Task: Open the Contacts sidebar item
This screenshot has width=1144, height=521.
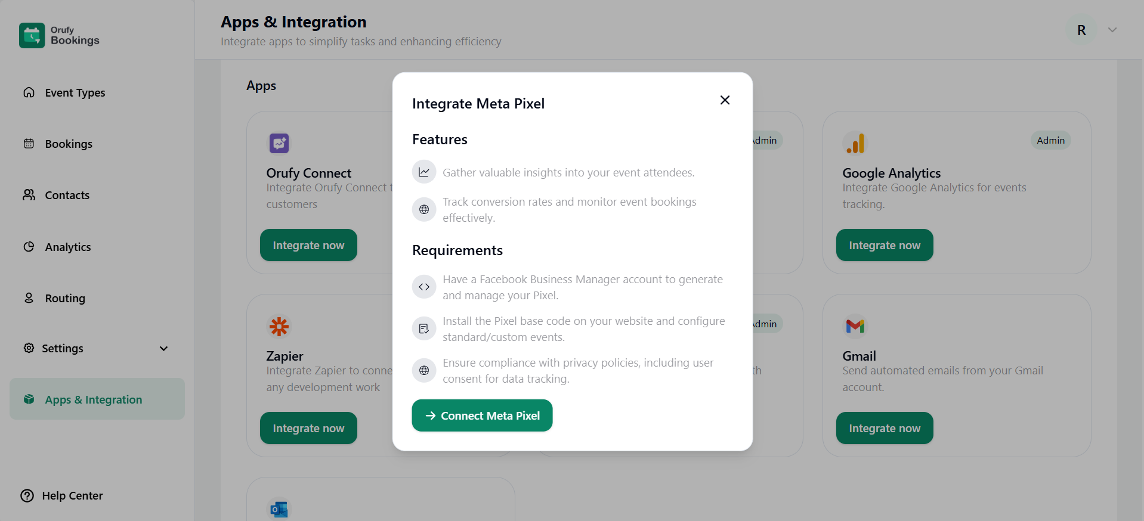Action: pos(67,195)
